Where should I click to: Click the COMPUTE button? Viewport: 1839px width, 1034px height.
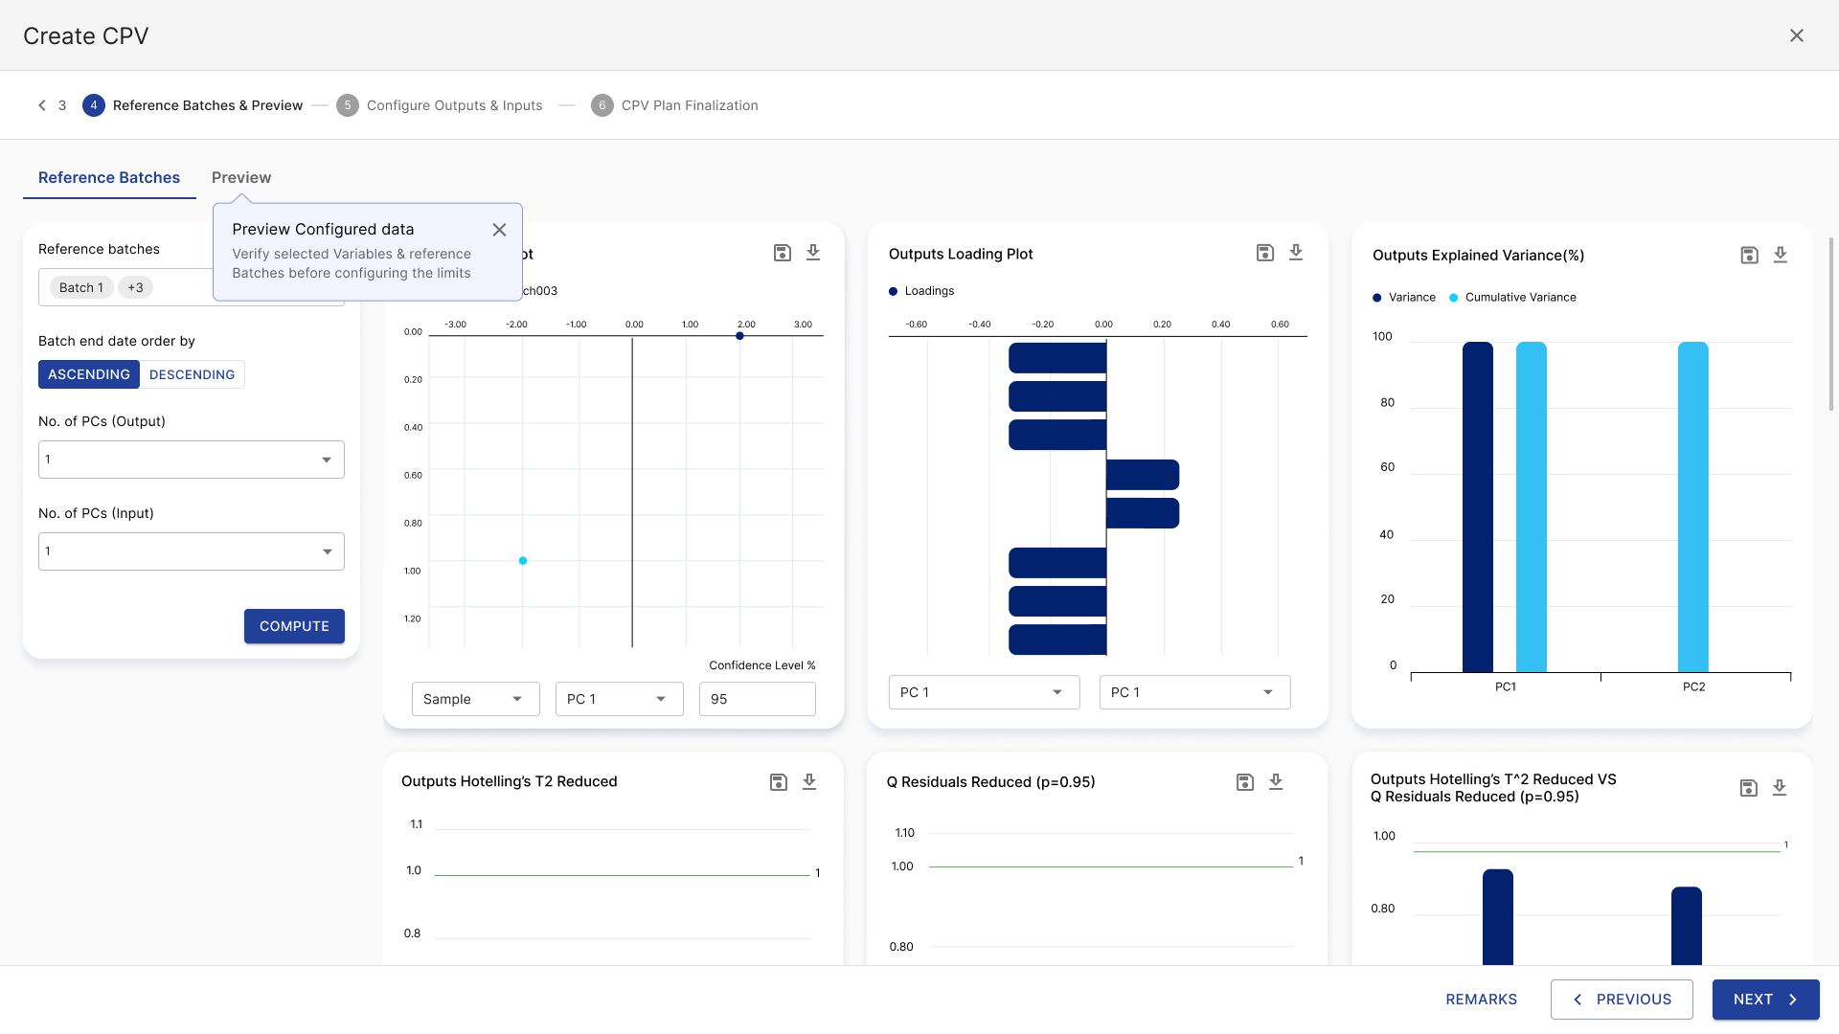point(294,626)
